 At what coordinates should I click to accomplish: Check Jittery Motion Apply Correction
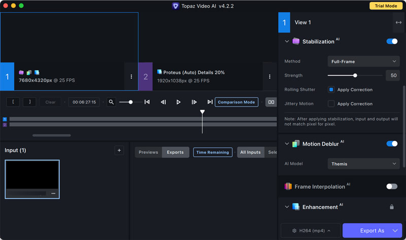[331, 104]
